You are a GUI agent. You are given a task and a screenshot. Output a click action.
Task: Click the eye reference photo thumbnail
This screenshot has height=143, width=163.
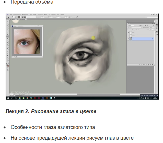tap(27, 42)
